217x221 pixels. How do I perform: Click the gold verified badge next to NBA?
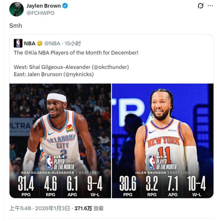(39, 43)
